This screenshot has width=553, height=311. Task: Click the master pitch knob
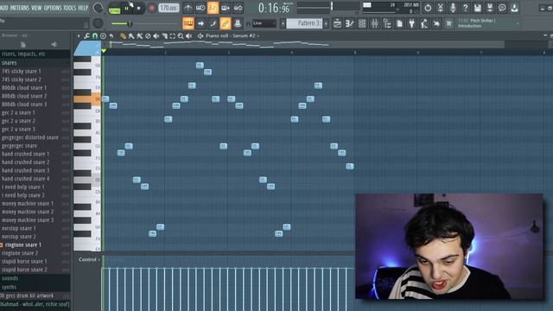click(x=98, y=23)
